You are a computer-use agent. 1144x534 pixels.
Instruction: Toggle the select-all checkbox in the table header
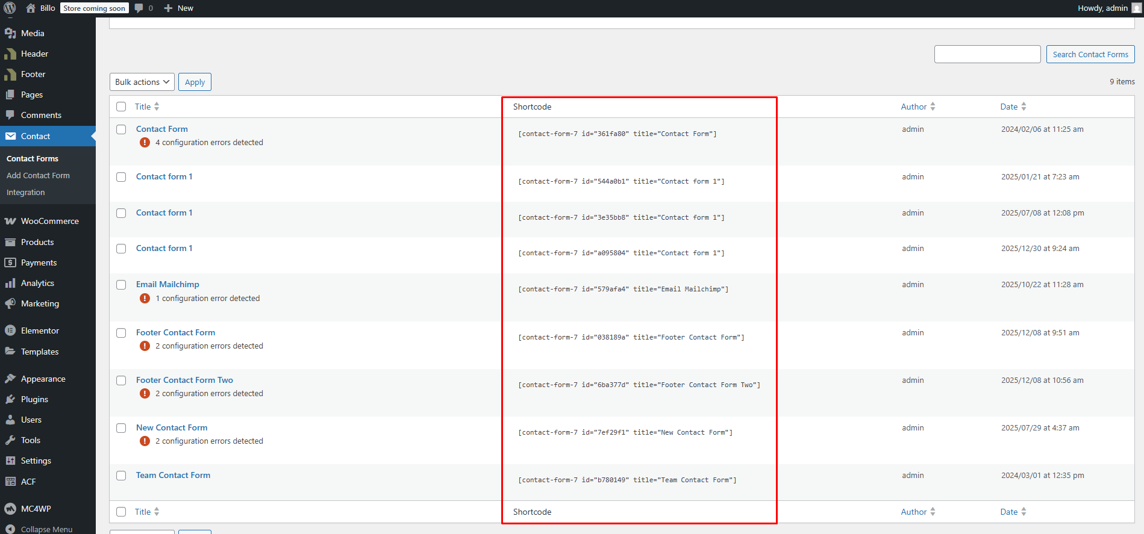(x=121, y=107)
